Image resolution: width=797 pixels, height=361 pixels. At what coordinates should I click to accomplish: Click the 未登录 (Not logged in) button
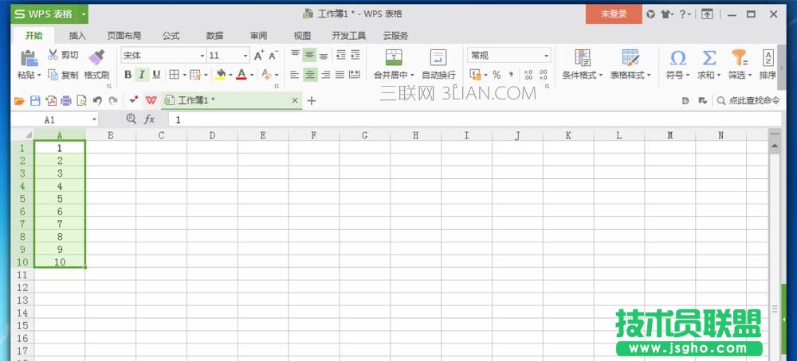click(614, 14)
